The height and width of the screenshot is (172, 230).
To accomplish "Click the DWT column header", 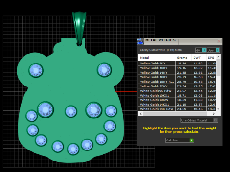I will pos(199,58).
